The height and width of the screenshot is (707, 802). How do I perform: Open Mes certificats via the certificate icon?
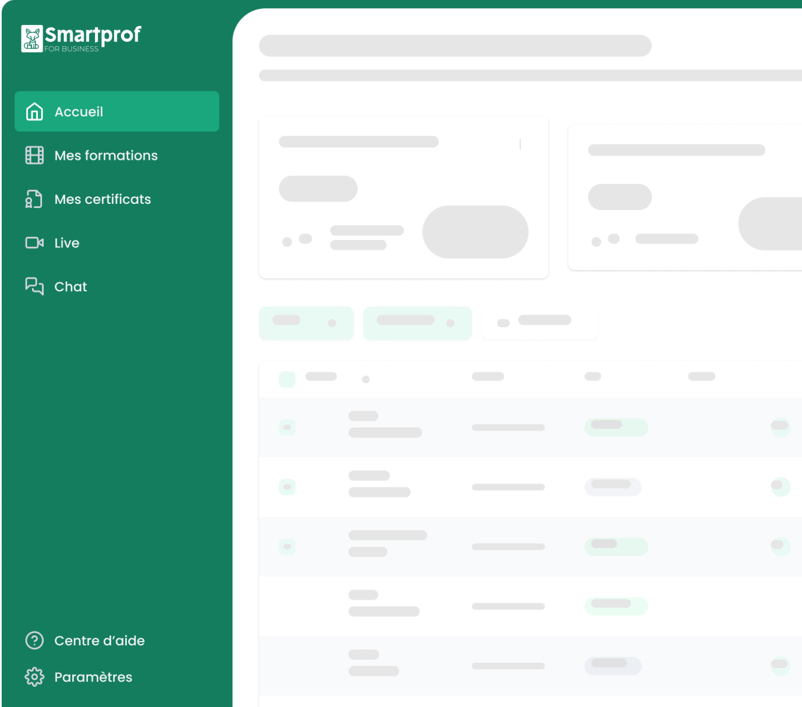[34, 199]
